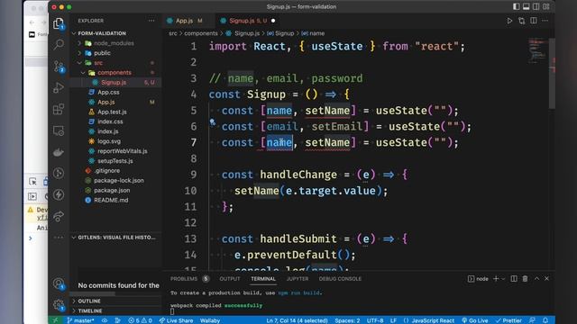The height and width of the screenshot is (324, 577).
Task: Open the Search view in activity bar
Action: pyautogui.click(x=59, y=44)
